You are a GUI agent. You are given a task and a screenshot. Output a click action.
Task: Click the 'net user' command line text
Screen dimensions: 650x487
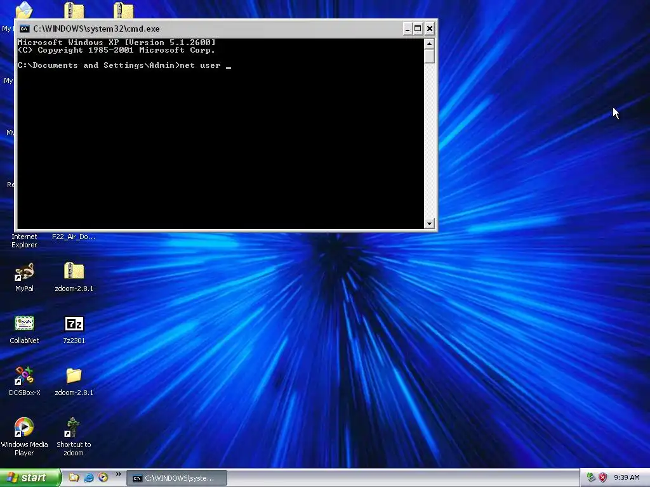pos(200,65)
